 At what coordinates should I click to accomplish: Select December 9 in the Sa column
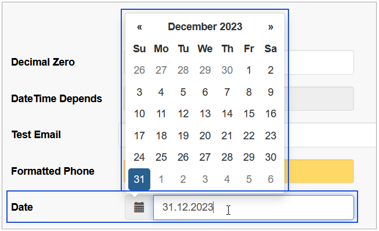[270, 92]
